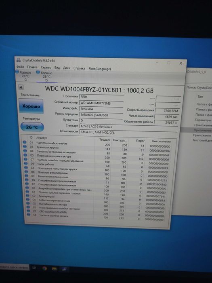The image size is (212, 283).
Task: Click status icon for attribute C8 write error rate
Action: coord(29,215)
